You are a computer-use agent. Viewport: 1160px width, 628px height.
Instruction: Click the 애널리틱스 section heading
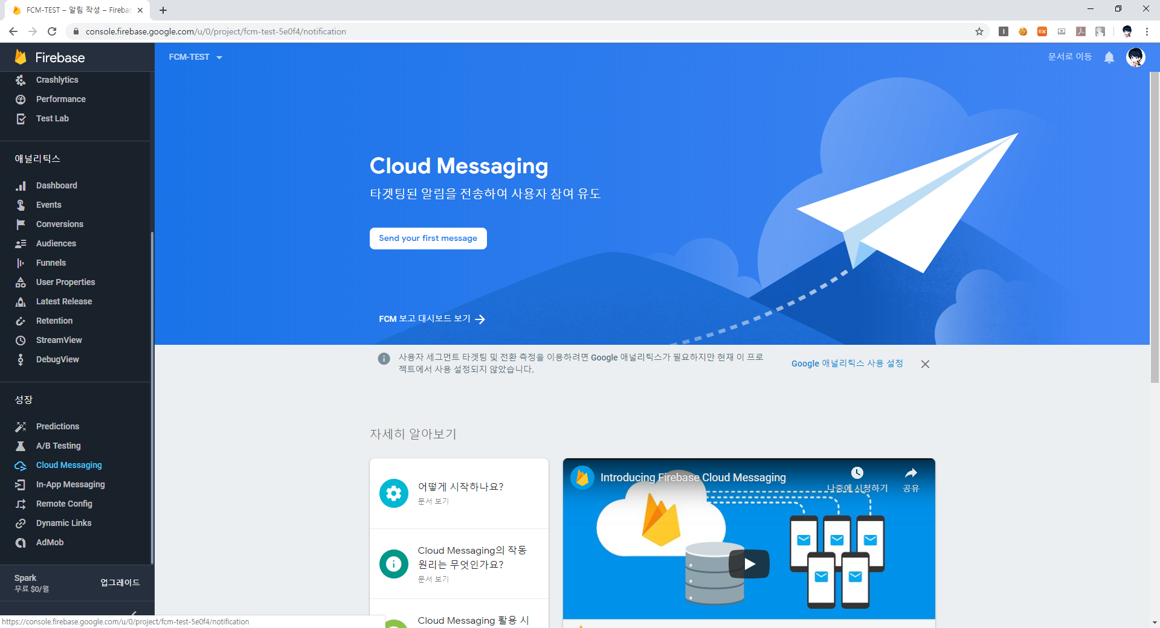(x=37, y=159)
